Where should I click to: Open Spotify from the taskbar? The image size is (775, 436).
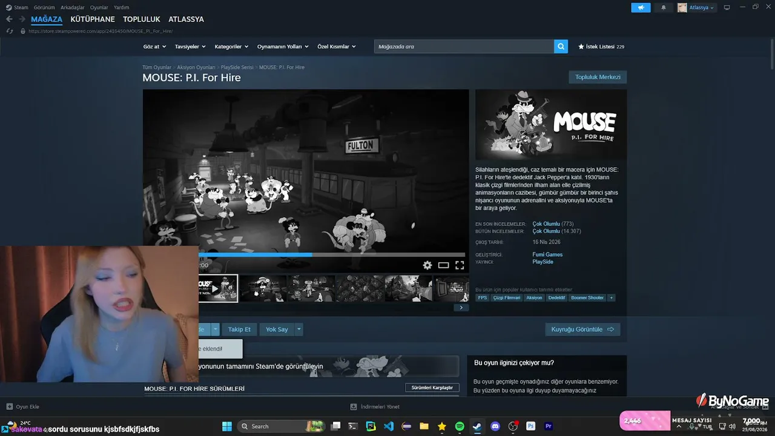pos(460,426)
